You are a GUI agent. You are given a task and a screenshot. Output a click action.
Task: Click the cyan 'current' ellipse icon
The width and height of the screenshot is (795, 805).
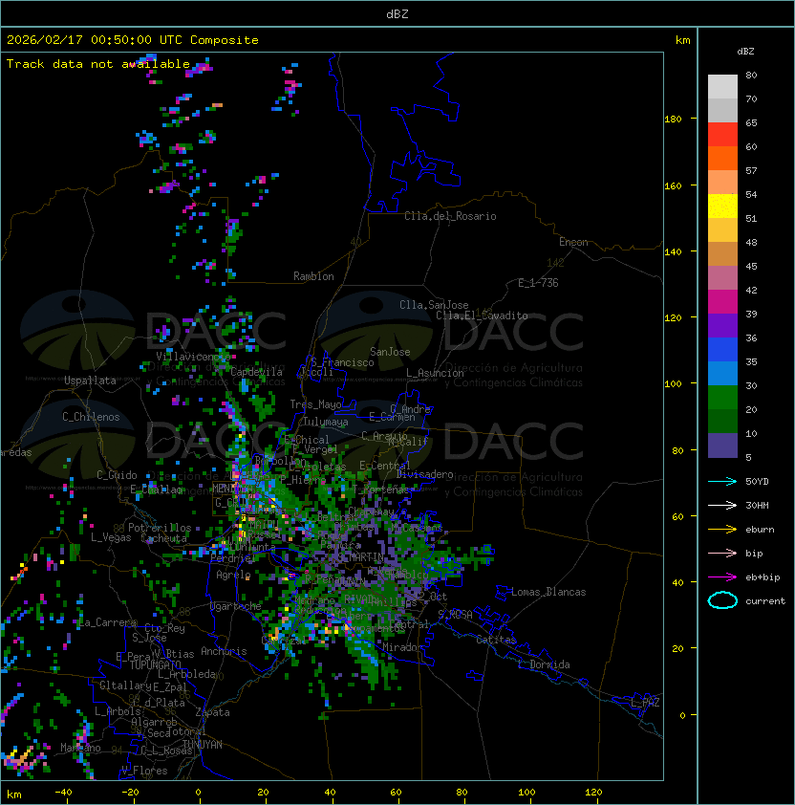pyautogui.click(x=722, y=600)
